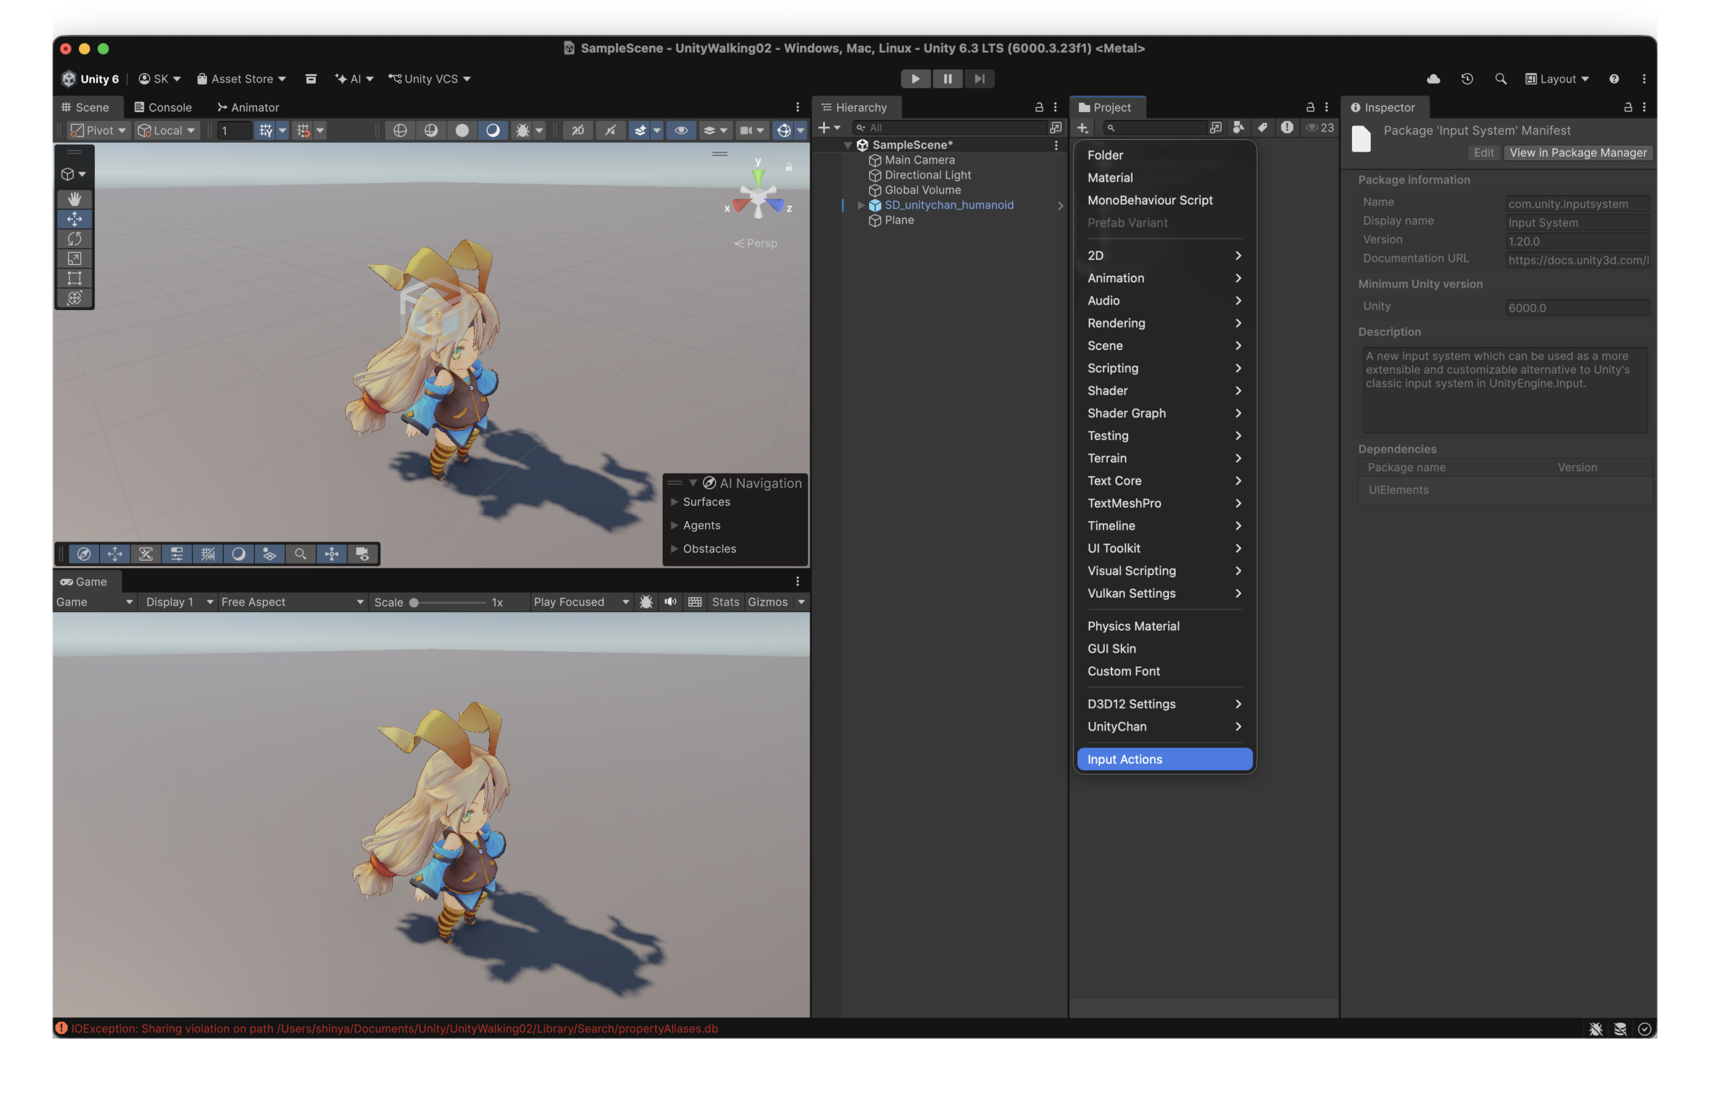The image size is (1710, 1108).
Task: Open global search magnifier in top bar
Action: (1500, 79)
